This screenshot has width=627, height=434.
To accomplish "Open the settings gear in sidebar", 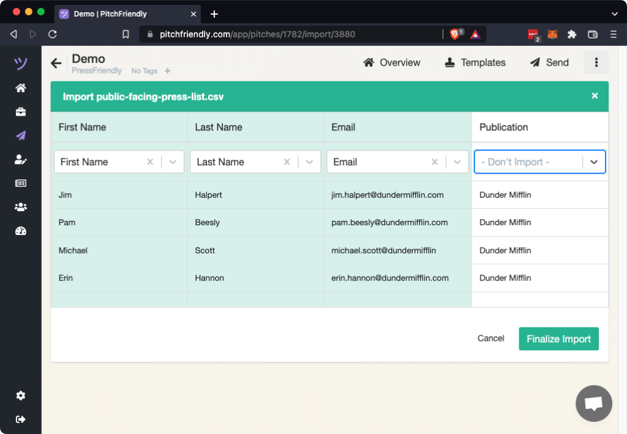I will coord(21,396).
